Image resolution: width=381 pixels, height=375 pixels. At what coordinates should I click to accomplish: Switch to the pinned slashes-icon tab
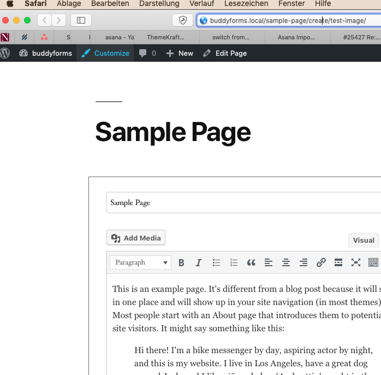pos(25,37)
